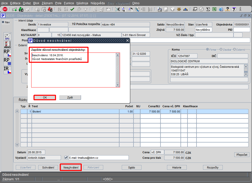The height and width of the screenshot is (183, 252).
Task: Click the Zpět button in dialog
Action: pos(70,97)
